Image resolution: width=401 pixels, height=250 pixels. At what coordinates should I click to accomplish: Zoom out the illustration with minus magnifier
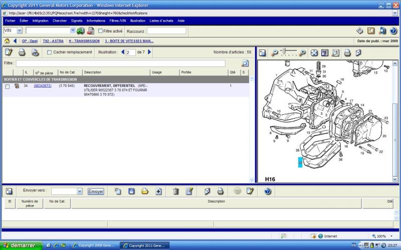point(274,53)
